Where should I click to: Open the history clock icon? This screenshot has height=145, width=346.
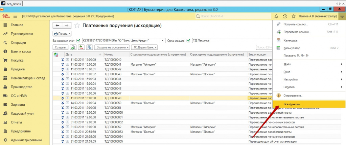(285, 16)
